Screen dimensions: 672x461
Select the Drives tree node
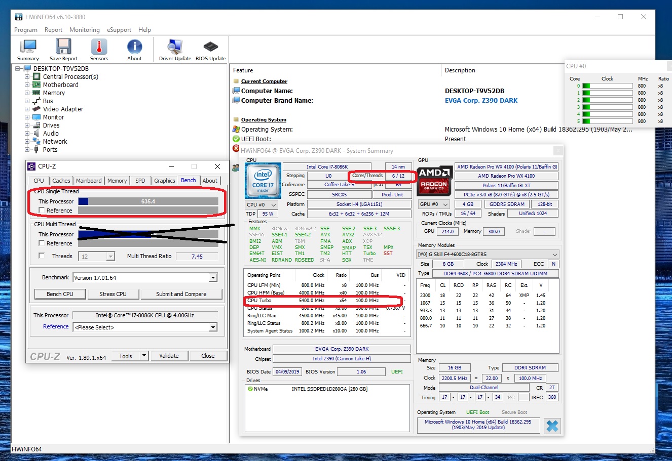click(51, 125)
